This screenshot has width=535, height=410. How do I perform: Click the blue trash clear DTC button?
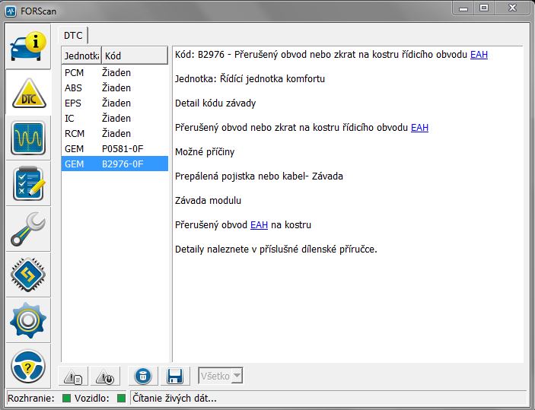click(142, 376)
